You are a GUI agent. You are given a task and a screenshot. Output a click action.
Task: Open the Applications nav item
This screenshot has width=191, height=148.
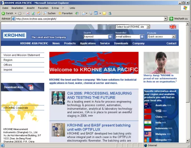88,43
